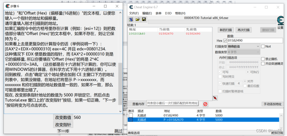Click the 新的扫描 button

[x=225, y=30]
